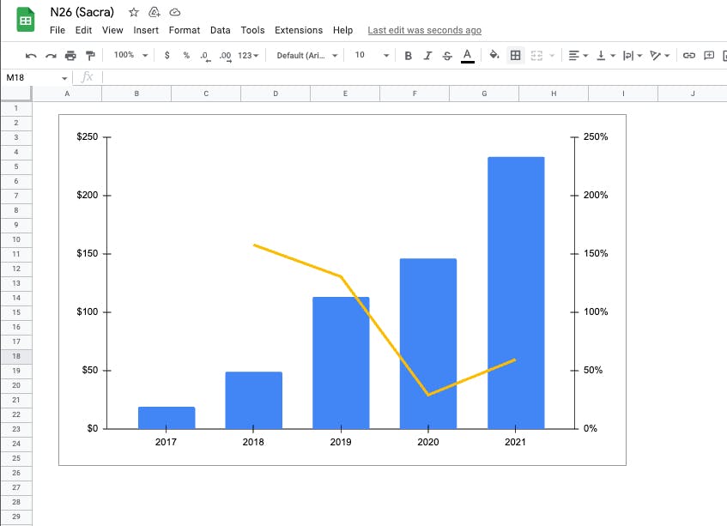Open the Edit menu

point(83,30)
